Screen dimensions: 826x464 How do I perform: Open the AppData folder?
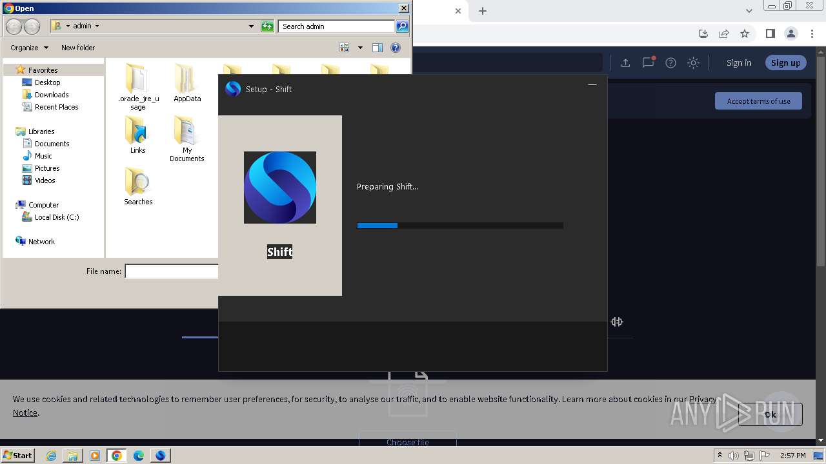tap(187, 84)
